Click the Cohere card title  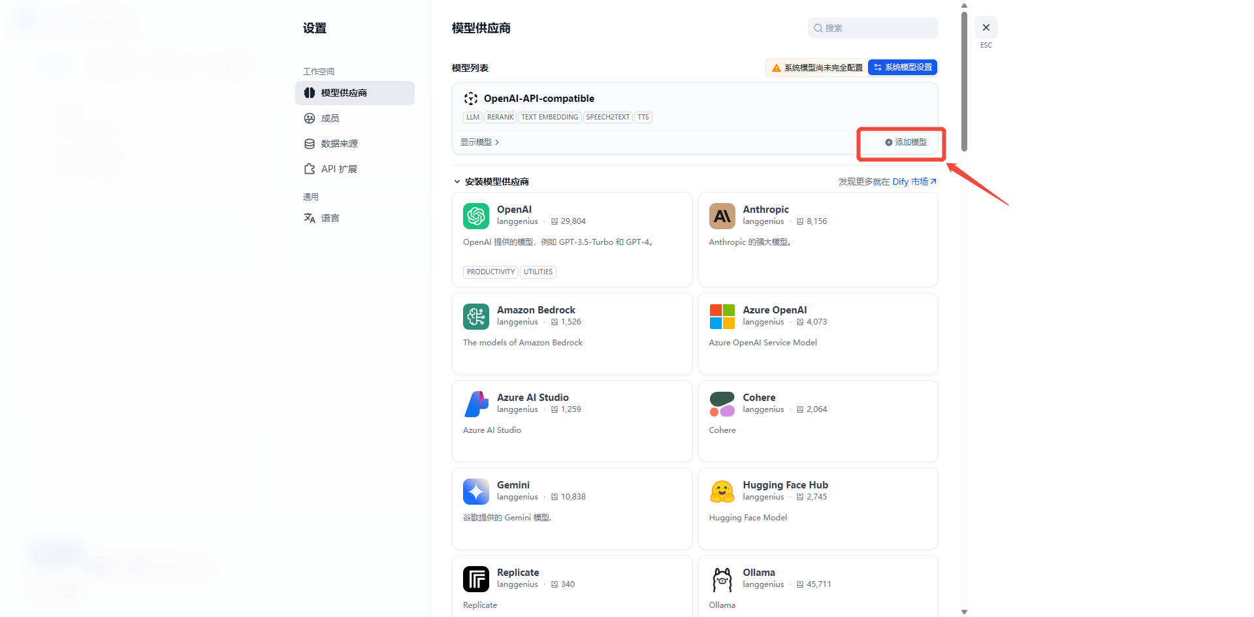tap(759, 398)
